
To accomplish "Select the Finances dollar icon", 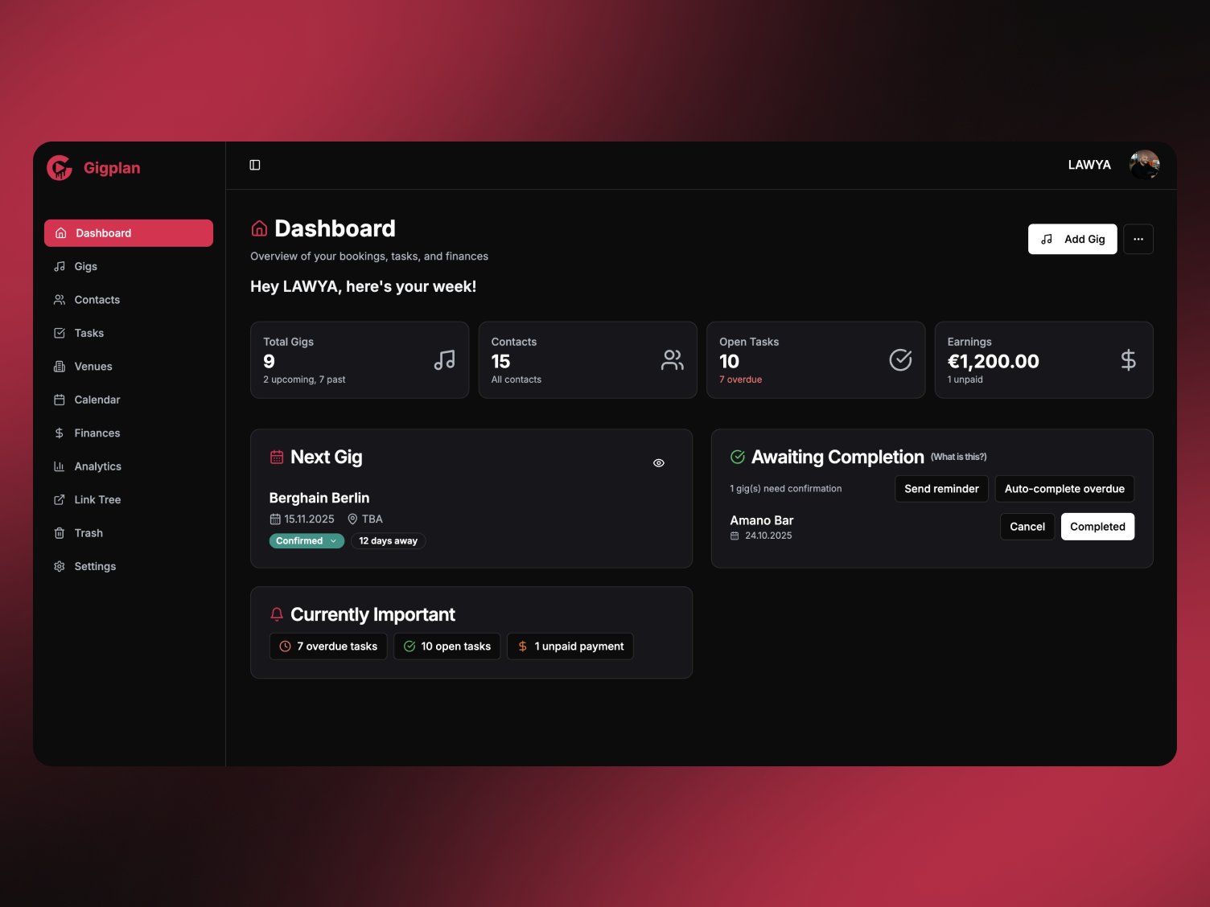I will tap(60, 433).
